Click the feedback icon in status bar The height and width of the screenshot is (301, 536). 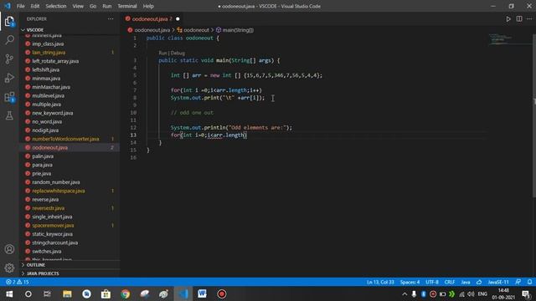tap(518, 282)
